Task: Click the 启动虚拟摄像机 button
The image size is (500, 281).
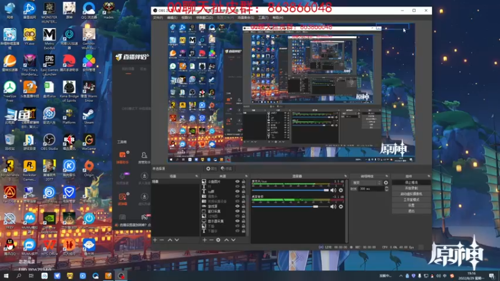Action: 411,194
